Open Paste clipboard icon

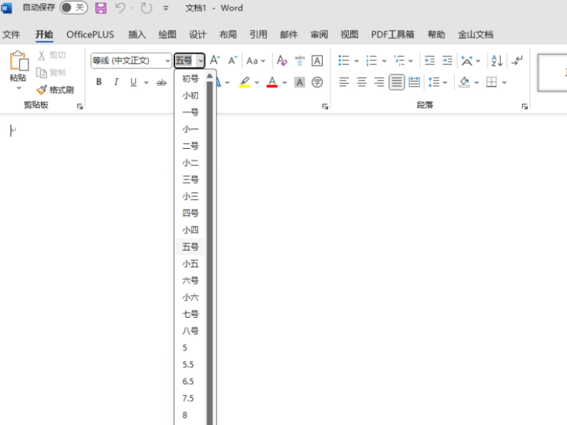coord(18,61)
